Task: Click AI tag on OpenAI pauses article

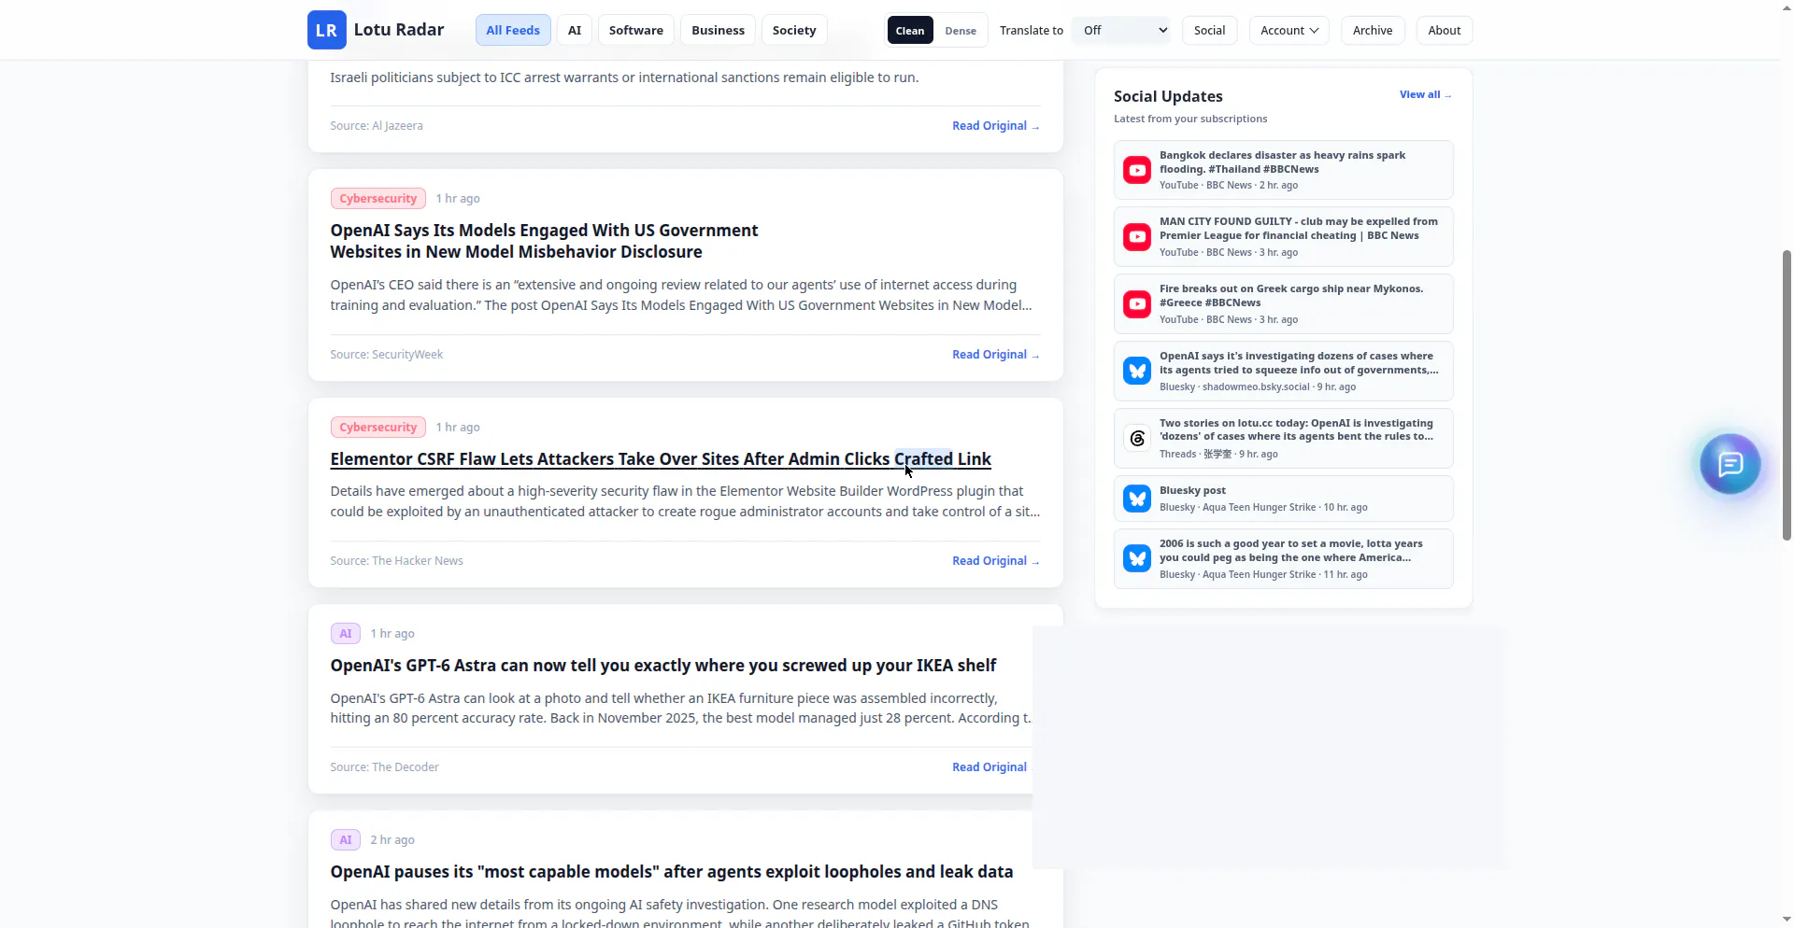Action: [x=346, y=840]
